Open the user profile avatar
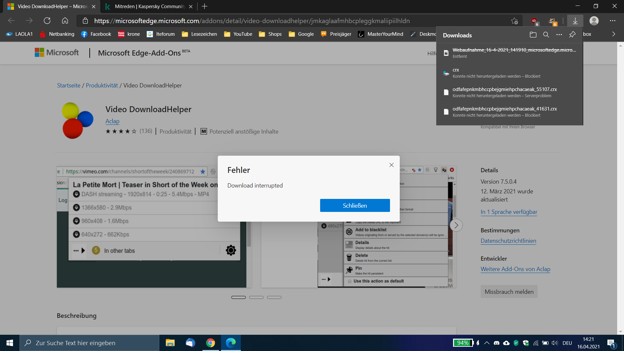624x351 pixels. (x=594, y=21)
